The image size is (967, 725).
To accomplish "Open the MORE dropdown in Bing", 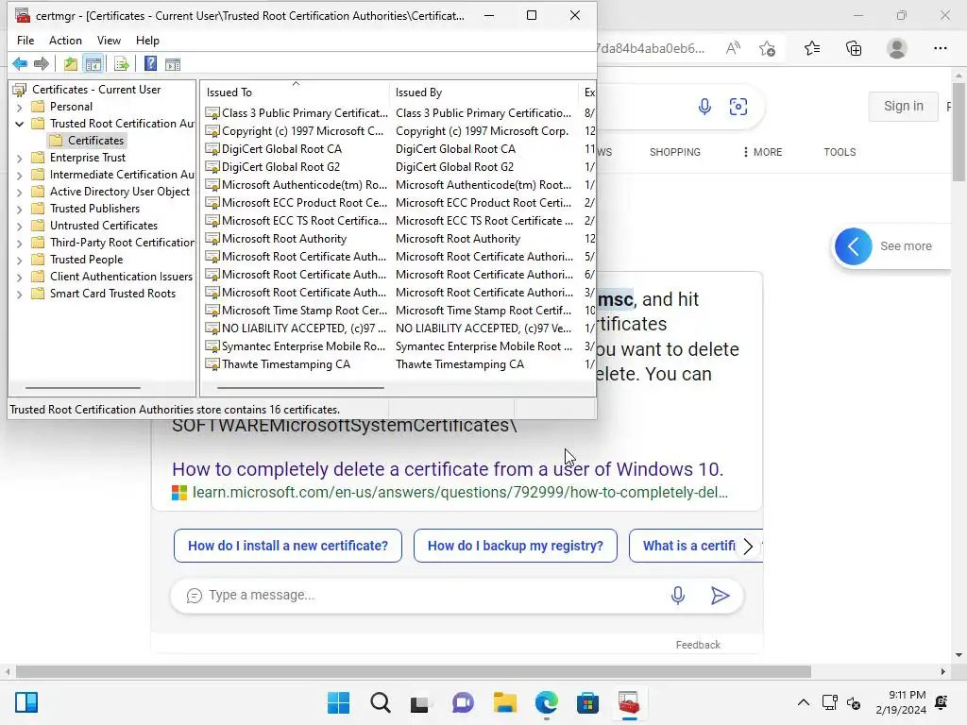I will 763,152.
